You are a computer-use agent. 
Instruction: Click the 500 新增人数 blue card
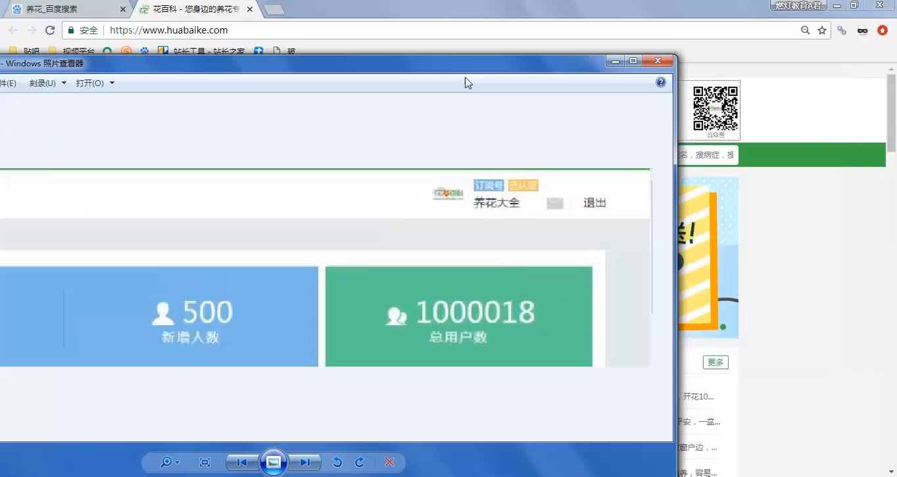pos(158,316)
